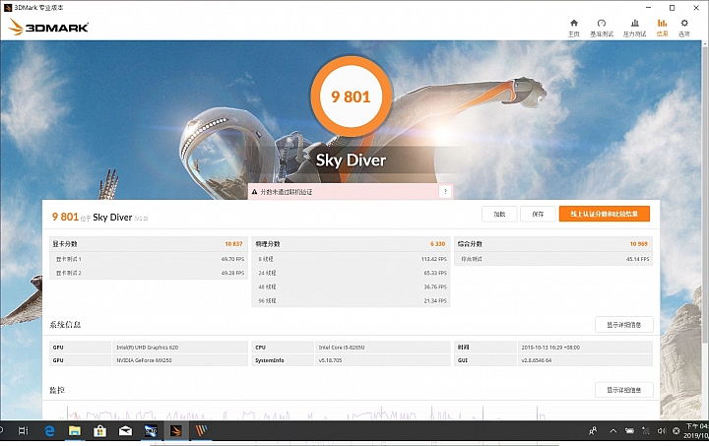
Task: Click the network icon in the tray
Action: (646, 431)
